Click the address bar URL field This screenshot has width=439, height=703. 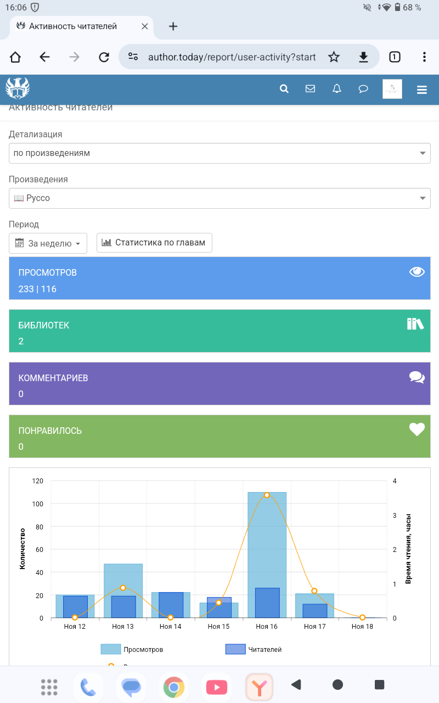pyautogui.click(x=230, y=57)
